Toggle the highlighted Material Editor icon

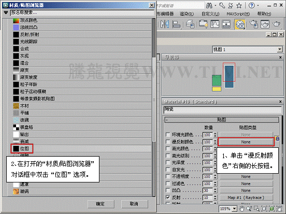pyautogui.click(x=240, y=24)
